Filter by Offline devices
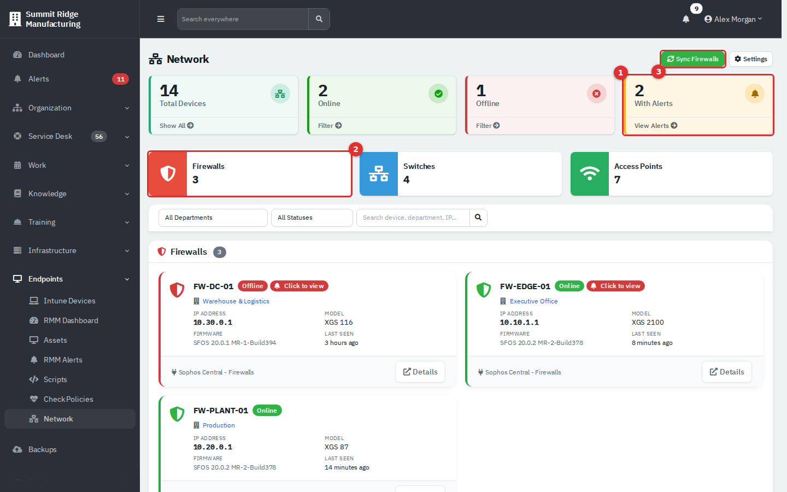The image size is (787, 492). [x=488, y=126]
